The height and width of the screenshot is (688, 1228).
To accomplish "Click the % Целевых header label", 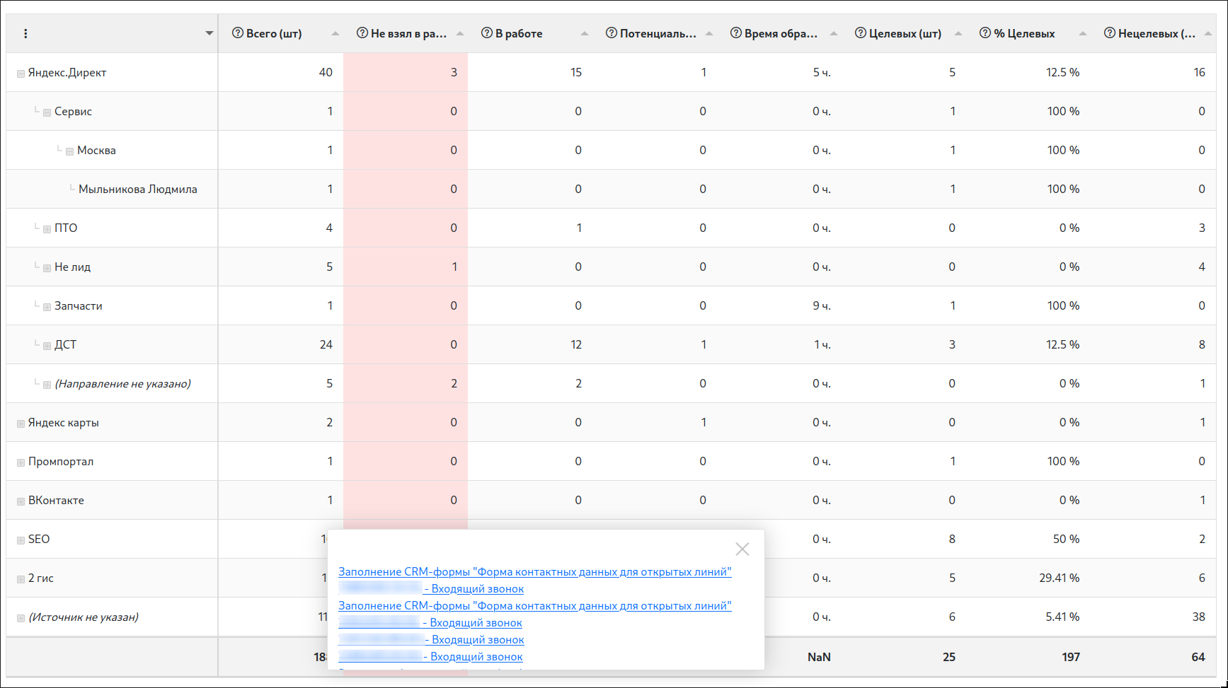I will point(1024,33).
